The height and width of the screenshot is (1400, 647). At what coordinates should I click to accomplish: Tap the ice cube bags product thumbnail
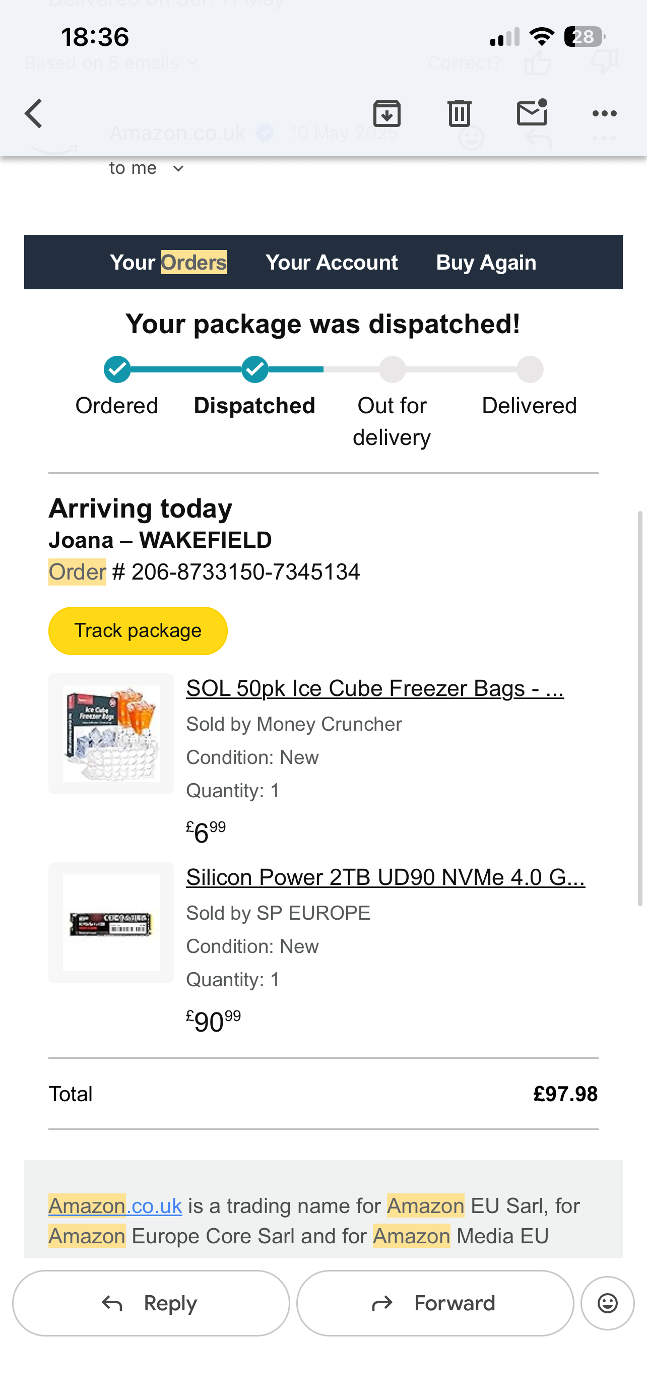111,734
